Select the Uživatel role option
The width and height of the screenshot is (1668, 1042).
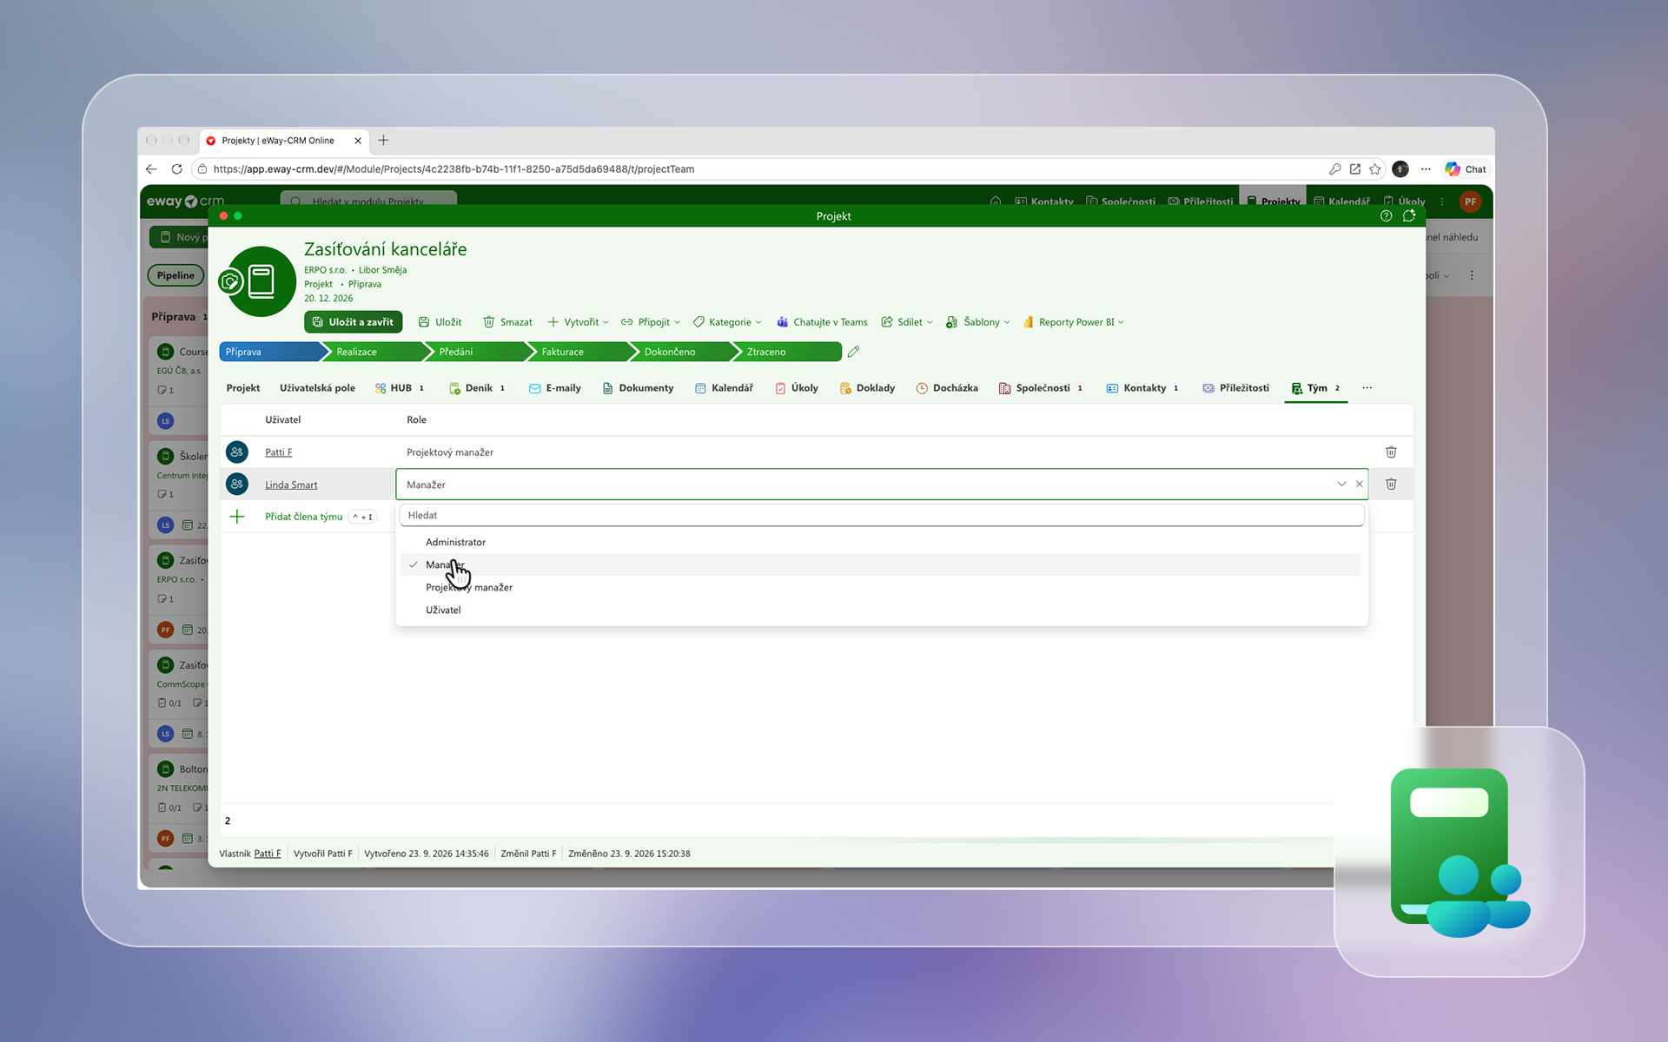(x=881, y=610)
